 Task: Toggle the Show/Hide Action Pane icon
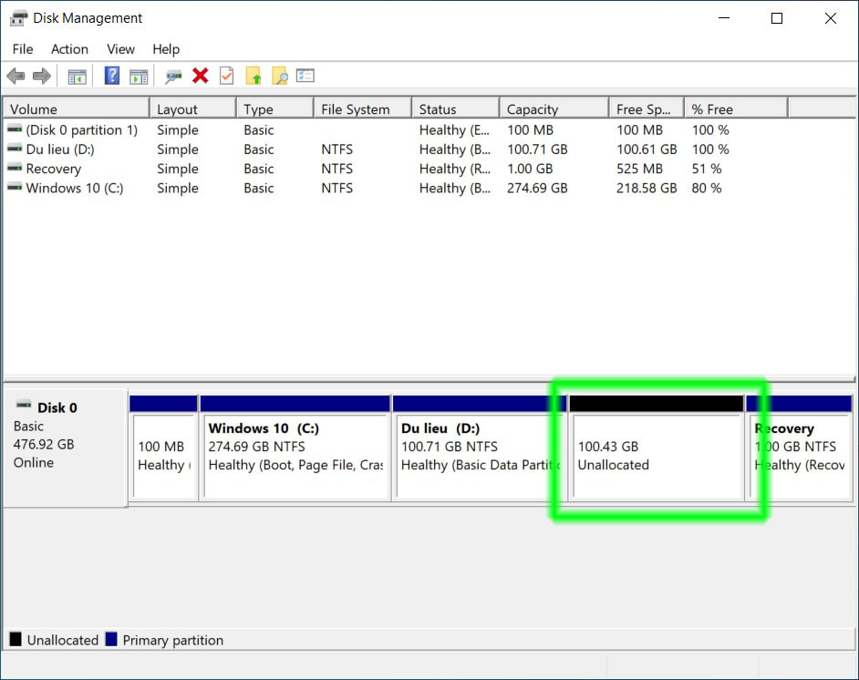point(139,76)
